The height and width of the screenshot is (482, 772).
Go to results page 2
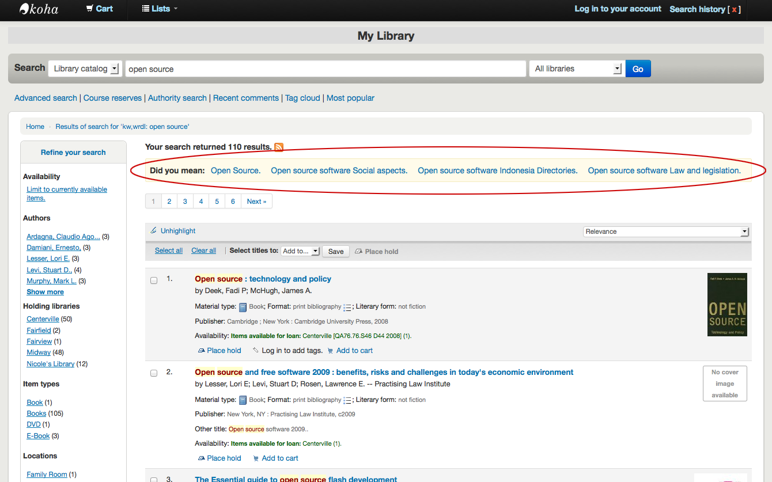pos(169,202)
